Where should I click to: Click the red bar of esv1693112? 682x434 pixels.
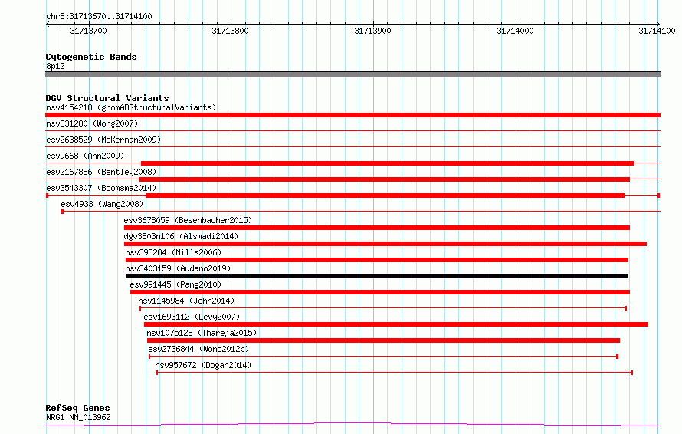coord(396,324)
